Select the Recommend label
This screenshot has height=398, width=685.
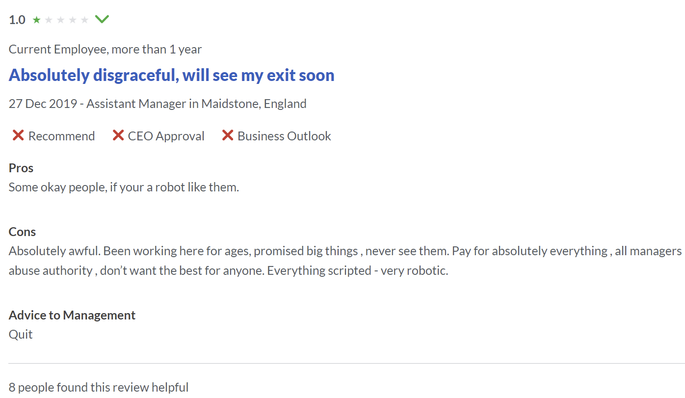pyautogui.click(x=62, y=136)
